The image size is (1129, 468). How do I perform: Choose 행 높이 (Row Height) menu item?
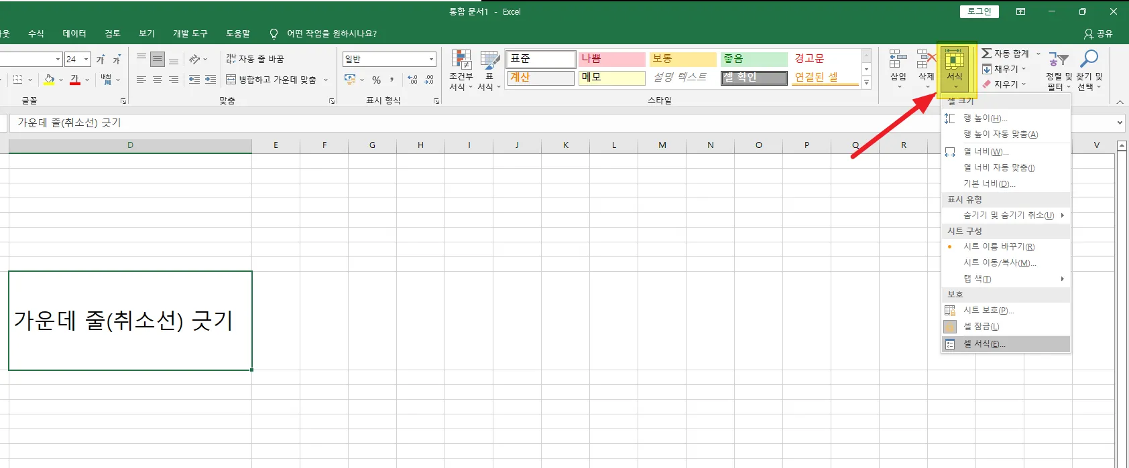(1006, 119)
